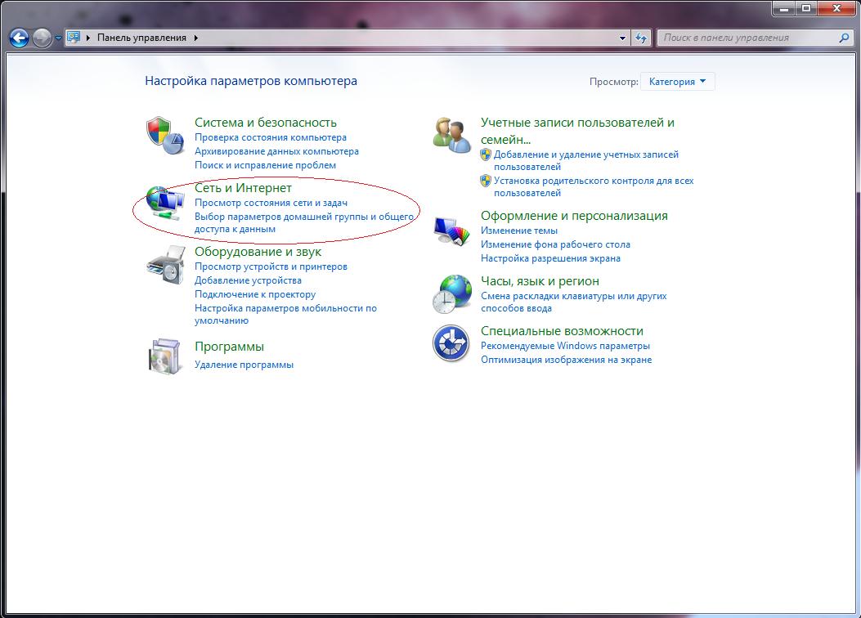
Task: Open the Network and Internet globe icon
Action: coord(164,200)
